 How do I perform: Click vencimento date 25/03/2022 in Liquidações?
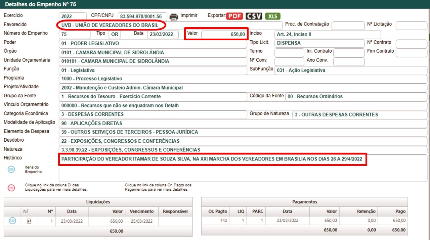point(142,221)
